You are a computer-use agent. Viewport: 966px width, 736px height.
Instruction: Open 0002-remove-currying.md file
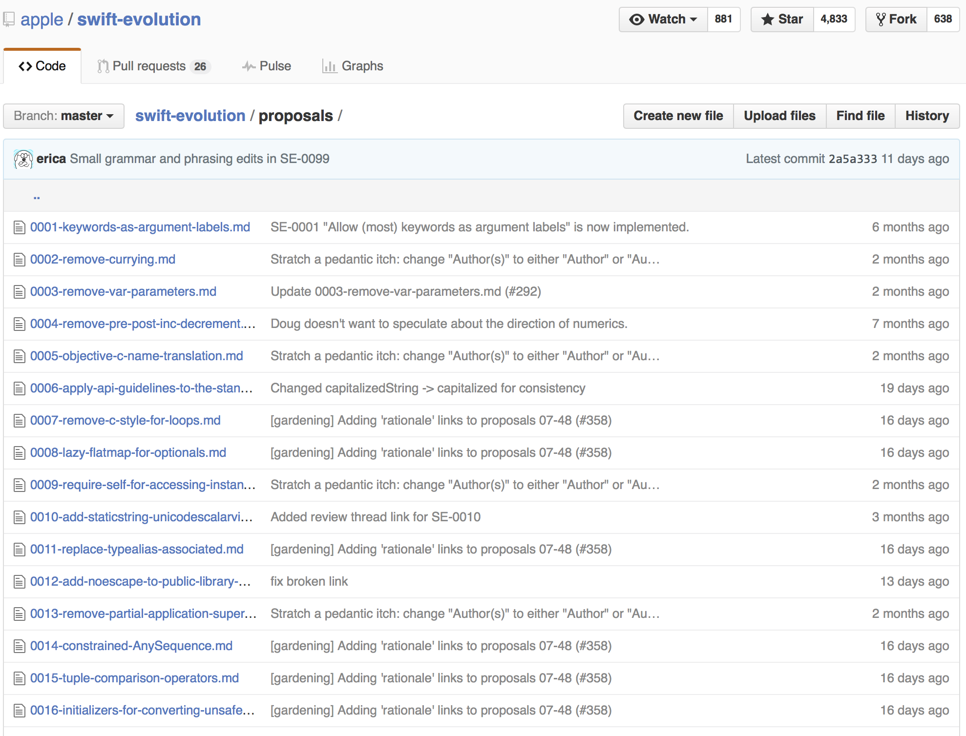tap(103, 260)
